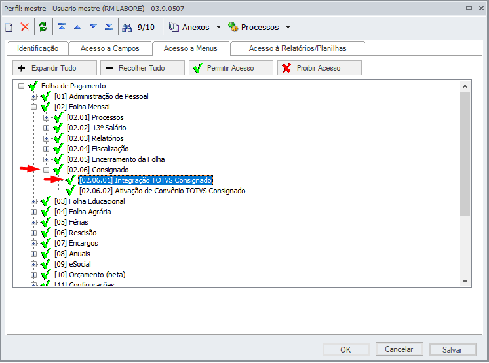Switch to the Identificação tab
Image resolution: width=489 pixels, height=363 pixels.
38,48
